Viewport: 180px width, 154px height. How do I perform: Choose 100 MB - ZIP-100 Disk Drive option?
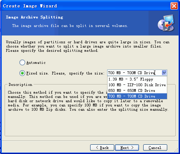pos(137,85)
